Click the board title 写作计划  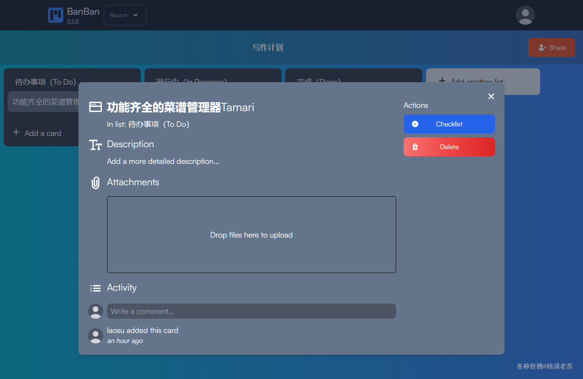click(x=268, y=47)
